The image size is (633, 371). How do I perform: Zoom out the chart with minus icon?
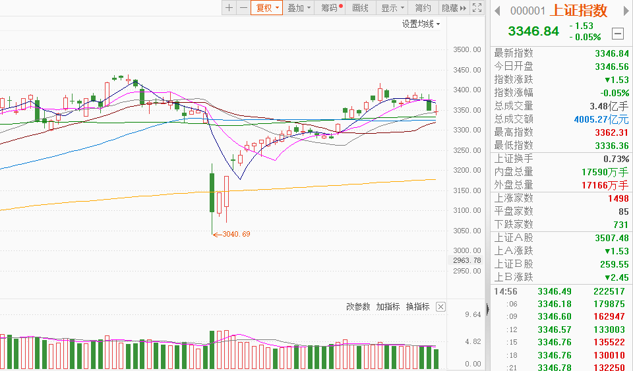243,8
